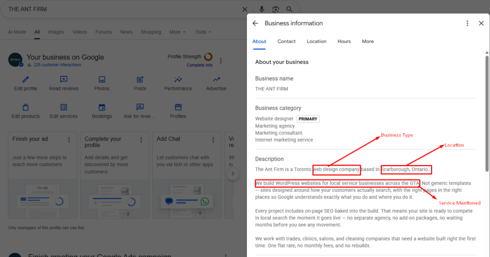The height and width of the screenshot is (257, 490).
Task: Open the Advertise icon
Action: (216, 79)
